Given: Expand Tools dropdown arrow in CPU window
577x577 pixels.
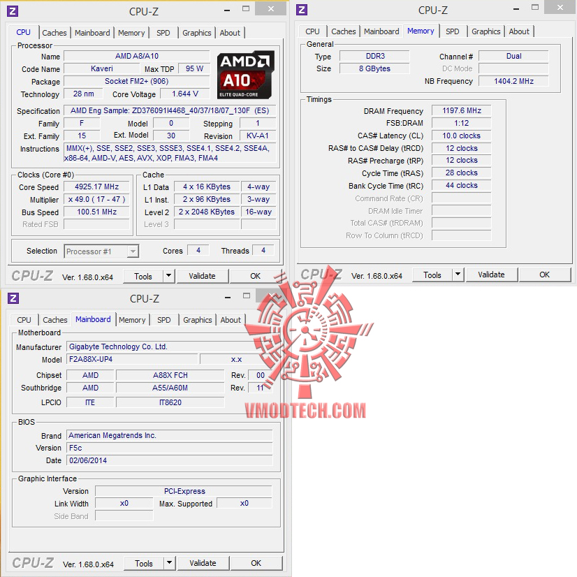Looking at the screenshot, I should click(x=168, y=276).
